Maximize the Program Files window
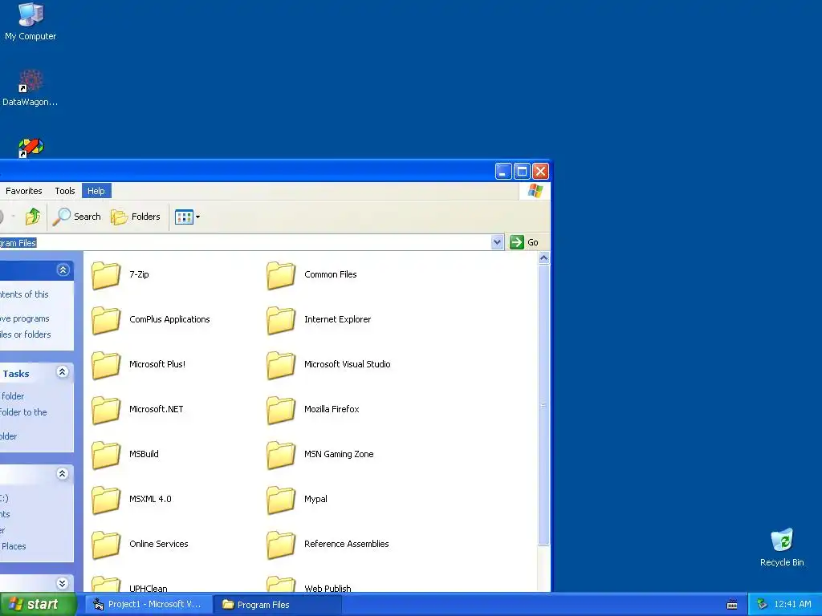 click(522, 172)
